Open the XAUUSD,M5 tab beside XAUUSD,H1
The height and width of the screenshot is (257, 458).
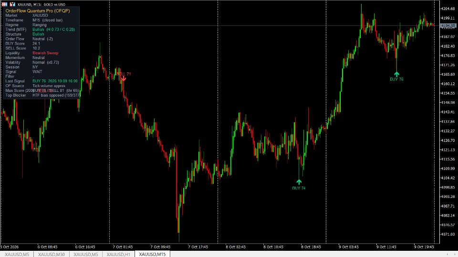(86, 254)
